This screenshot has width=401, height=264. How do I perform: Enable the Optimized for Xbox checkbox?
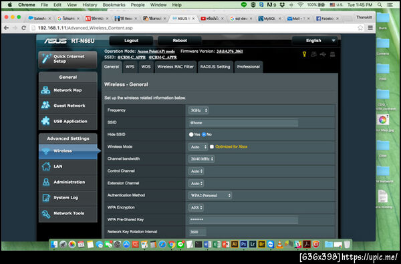tap(212, 146)
